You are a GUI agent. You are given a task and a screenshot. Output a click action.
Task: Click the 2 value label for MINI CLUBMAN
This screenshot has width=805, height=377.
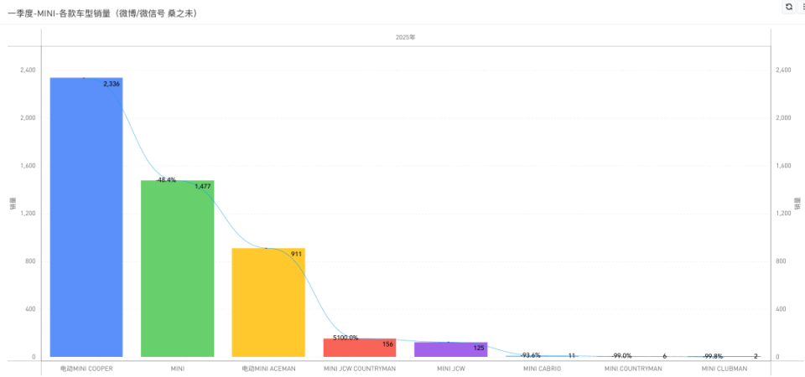point(756,356)
